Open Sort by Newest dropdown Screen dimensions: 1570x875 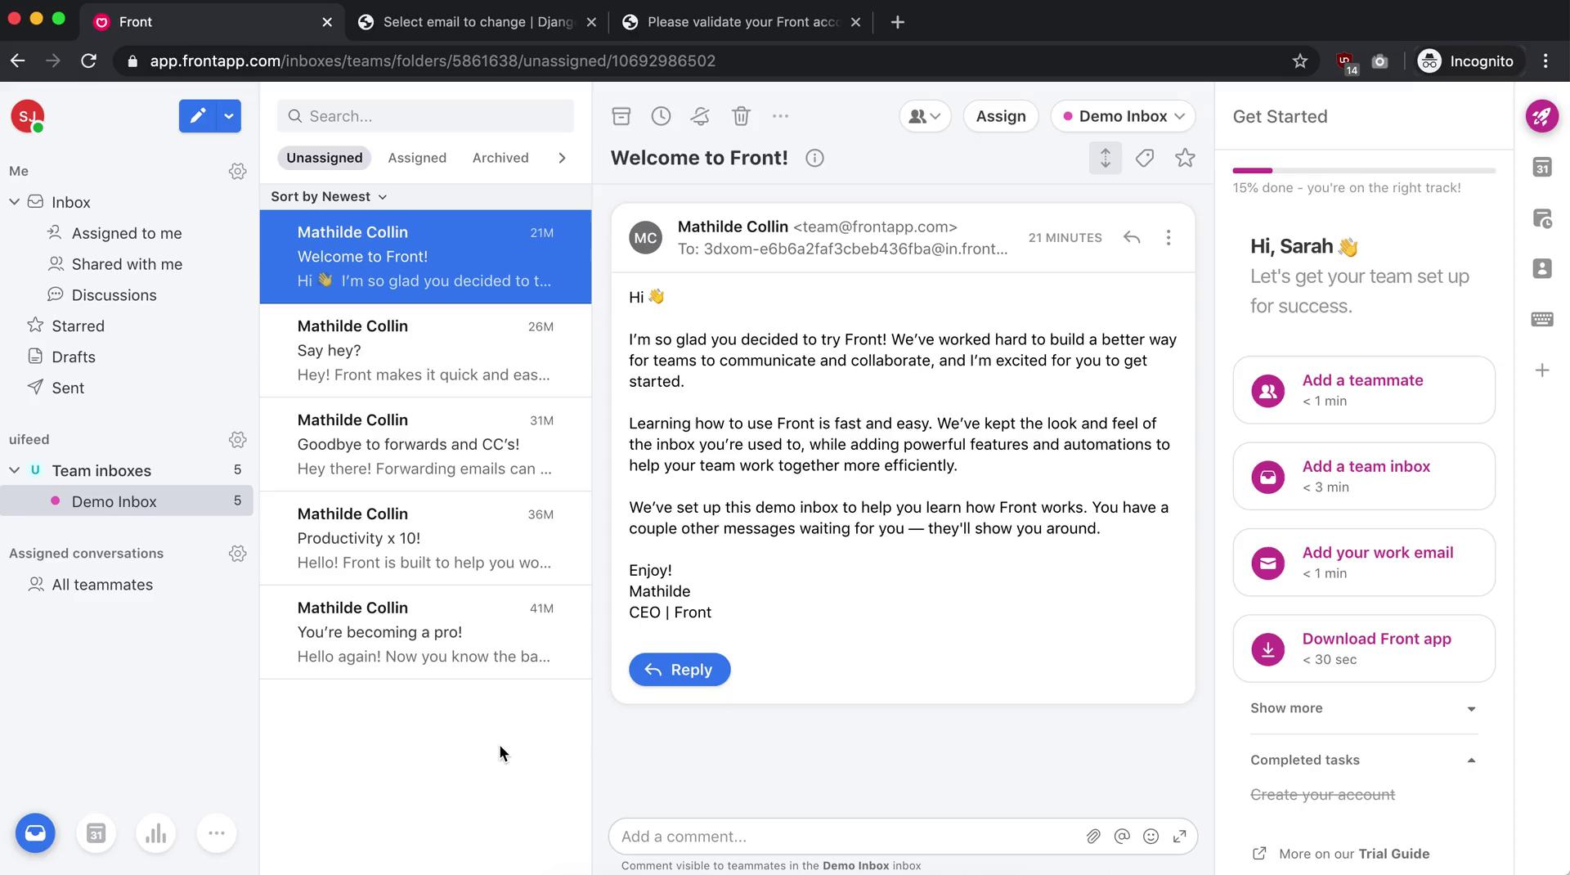pos(329,196)
